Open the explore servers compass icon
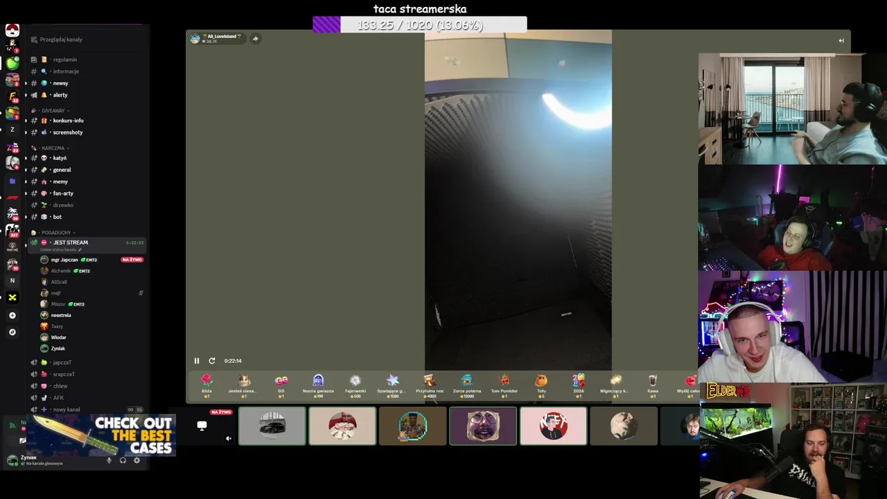Screen dimensions: 887x499 [12, 332]
